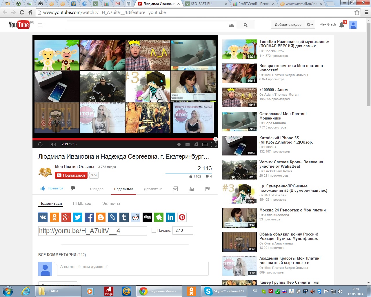This screenshot has height=297, width=371.
Task: Click comment box А вы что об этом думаете
Action: [x=133, y=269]
